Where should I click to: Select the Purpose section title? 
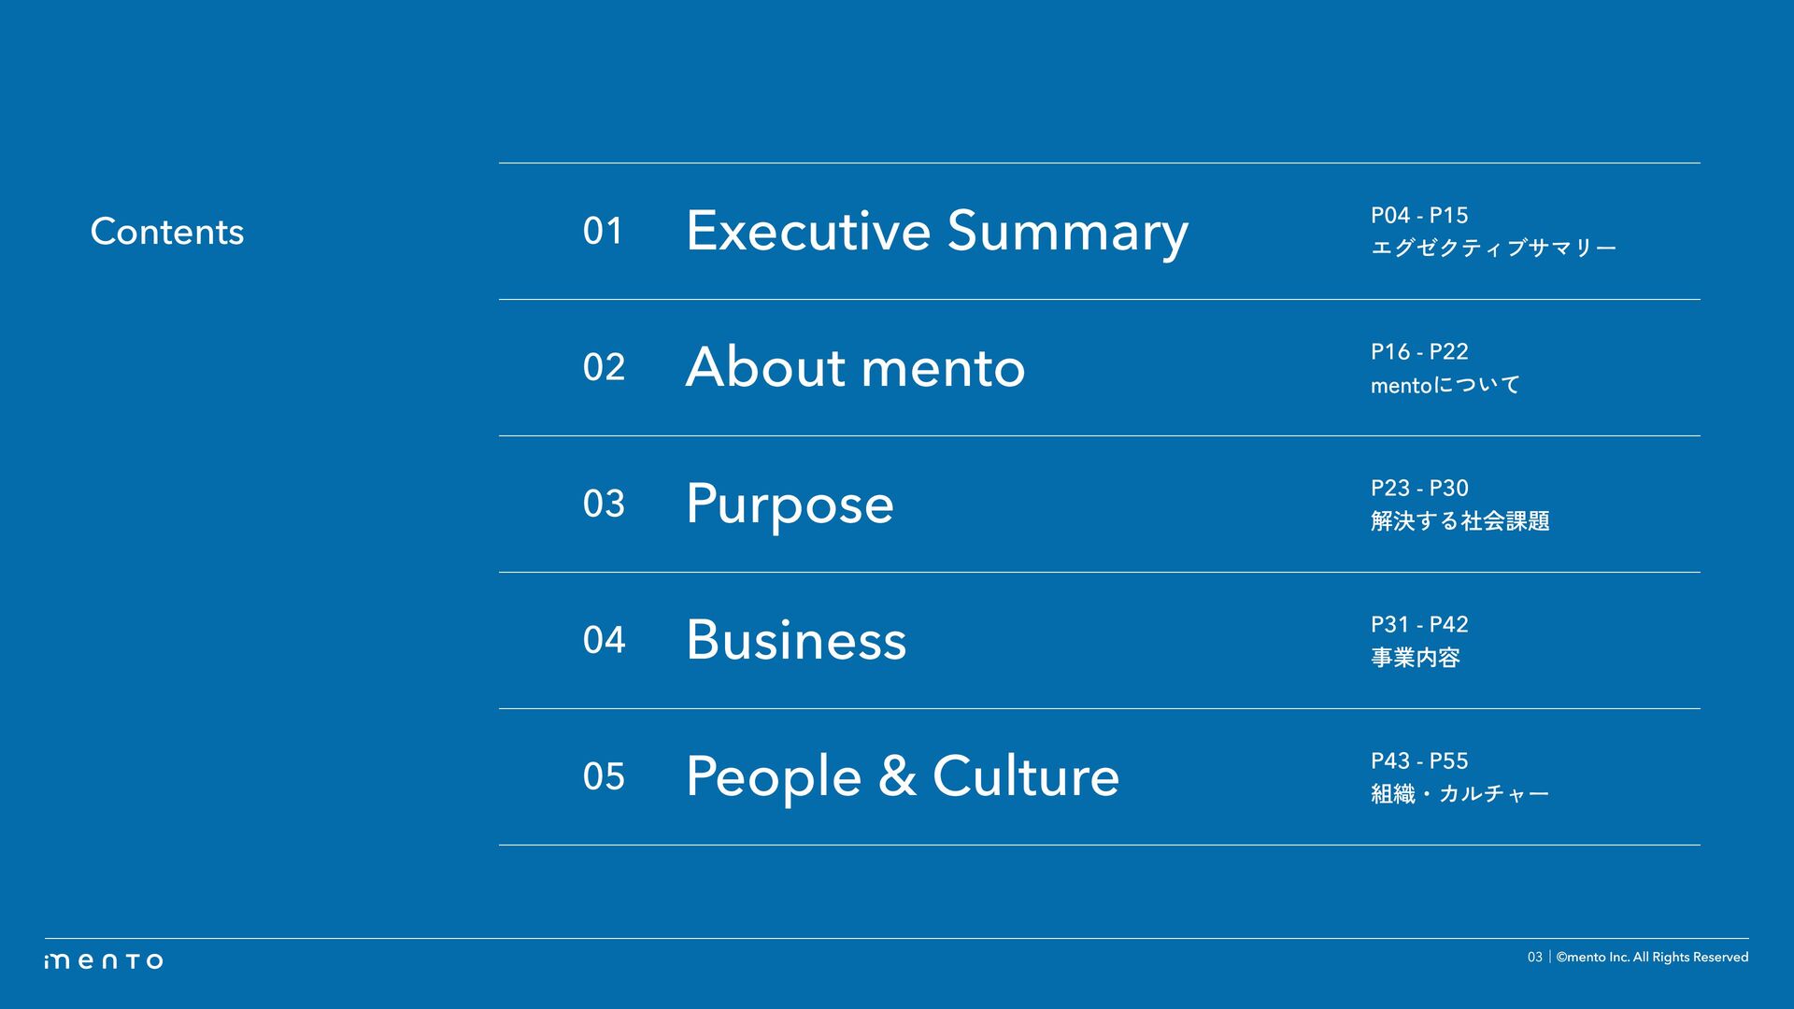790,505
